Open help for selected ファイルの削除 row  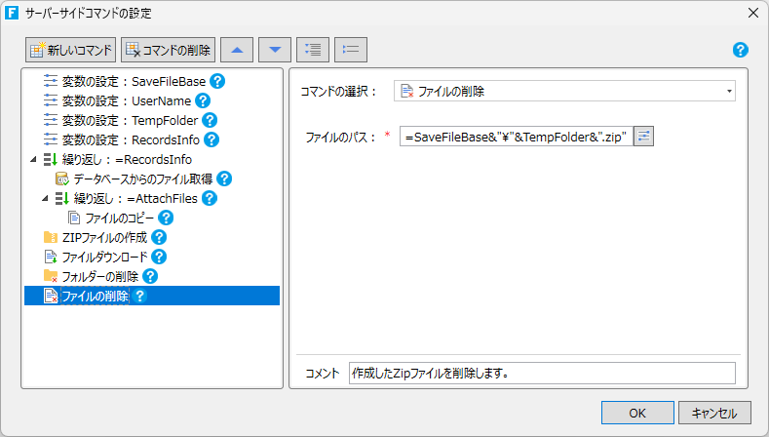tap(139, 296)
